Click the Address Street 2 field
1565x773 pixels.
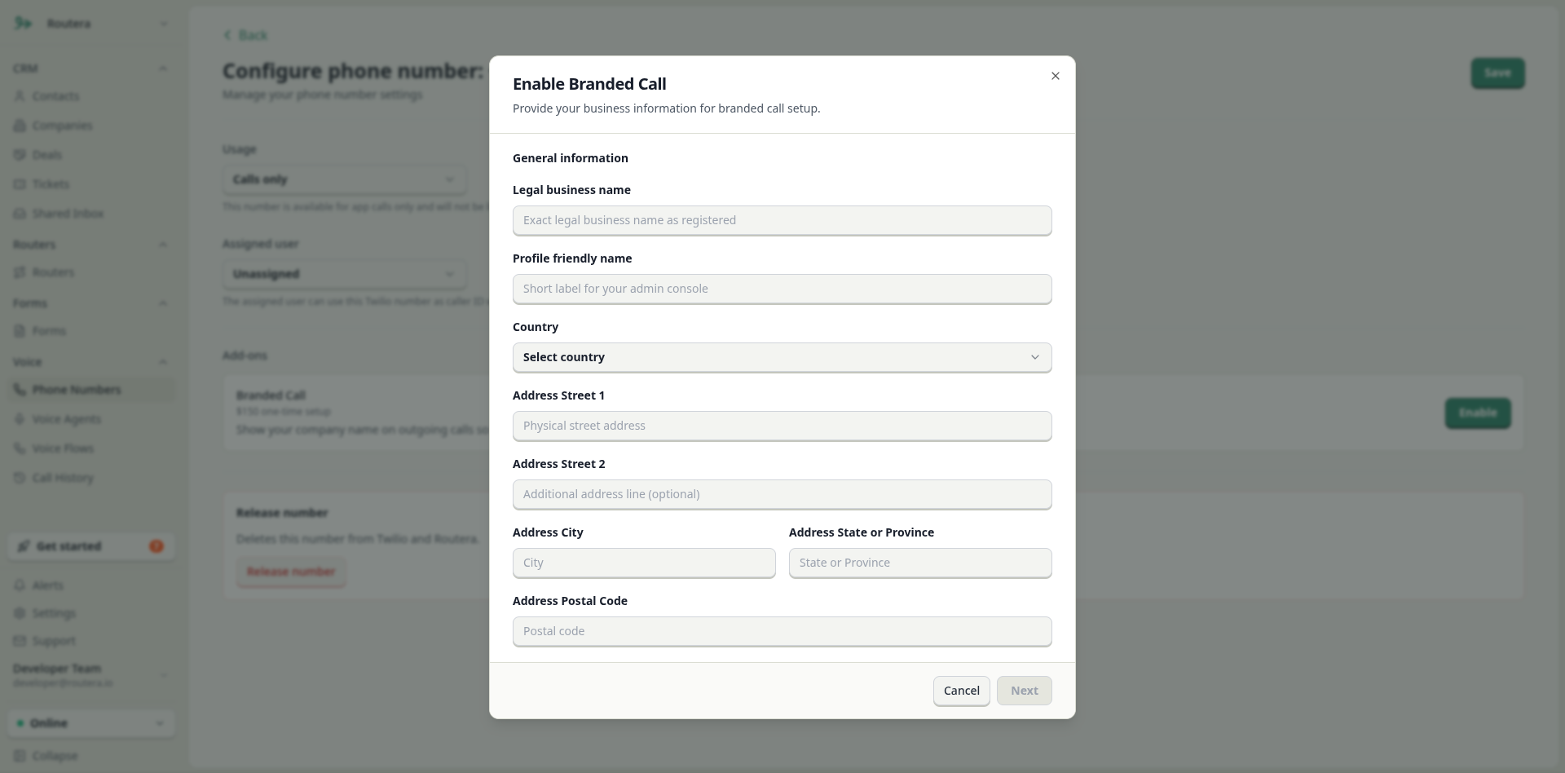(782, 494)
